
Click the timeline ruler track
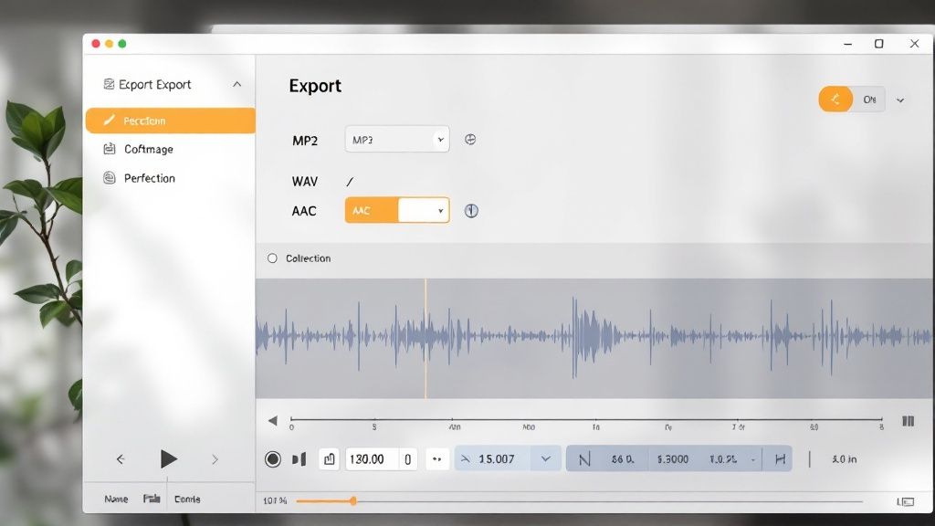point(586,420)
